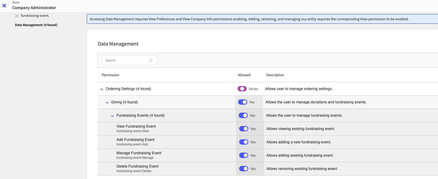438x179 pixels.
Task: Click the Giving (4 found) label
Action: click(x=124, y=102)
